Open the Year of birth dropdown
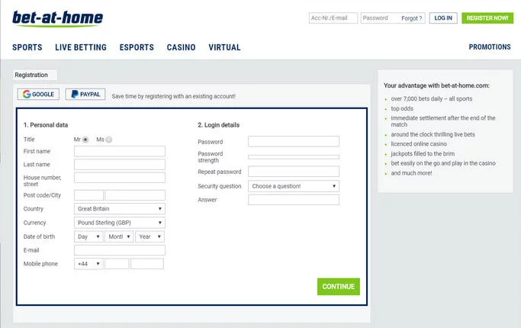521x328 pixels. pos(150,236)
